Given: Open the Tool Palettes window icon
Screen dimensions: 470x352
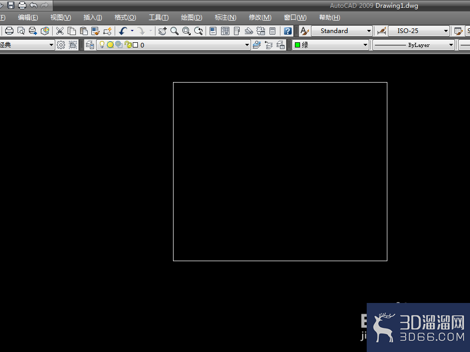Looking at the screenshot, I should pyautogui.click(x=237, y=31).
